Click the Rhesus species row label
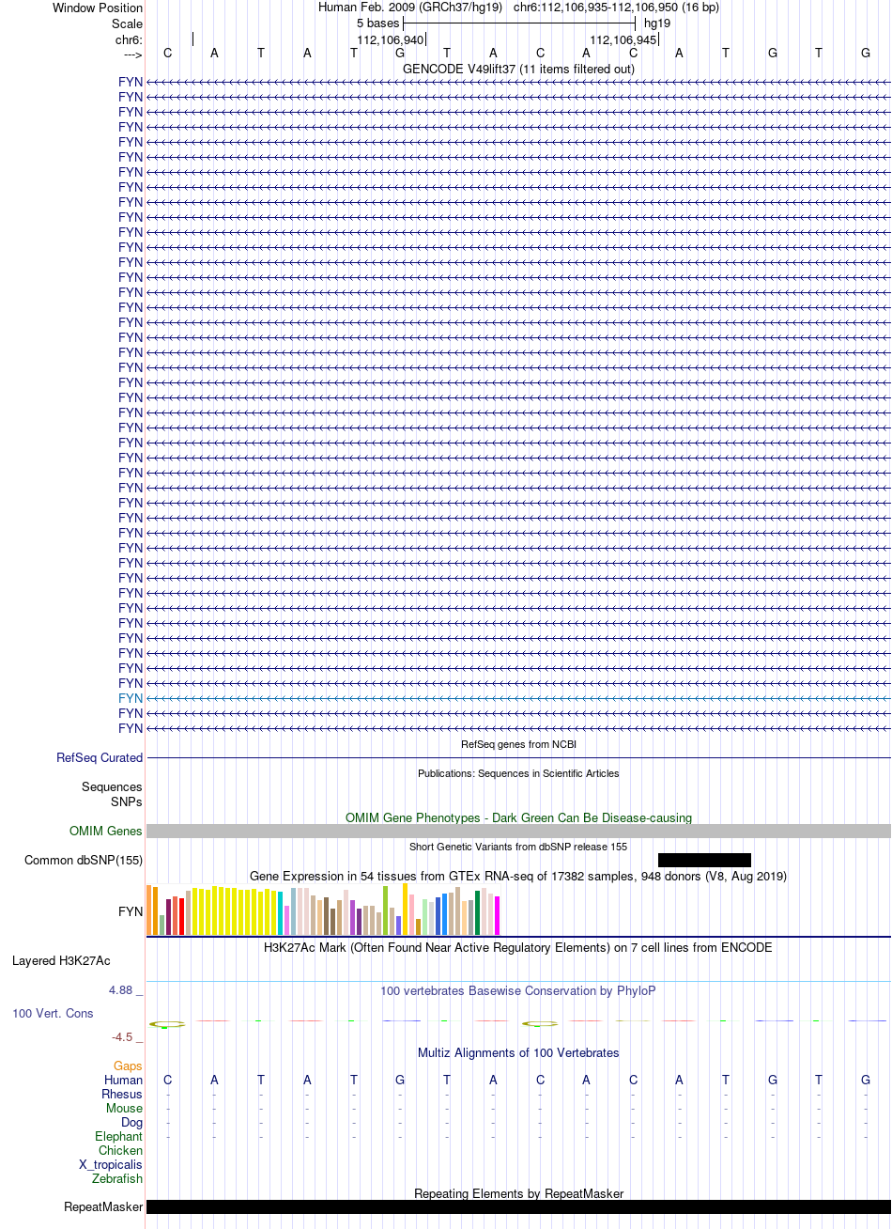Viewport: 892px width, 1229px height. tap(122, 1094)
